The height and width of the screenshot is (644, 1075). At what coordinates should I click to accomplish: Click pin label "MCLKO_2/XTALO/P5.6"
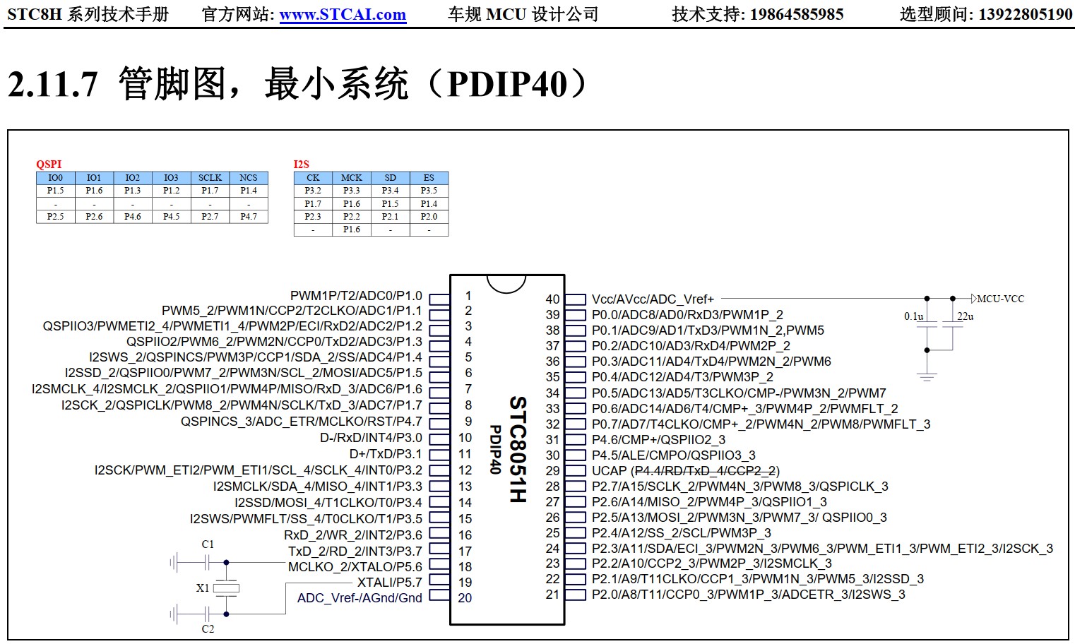355,567
